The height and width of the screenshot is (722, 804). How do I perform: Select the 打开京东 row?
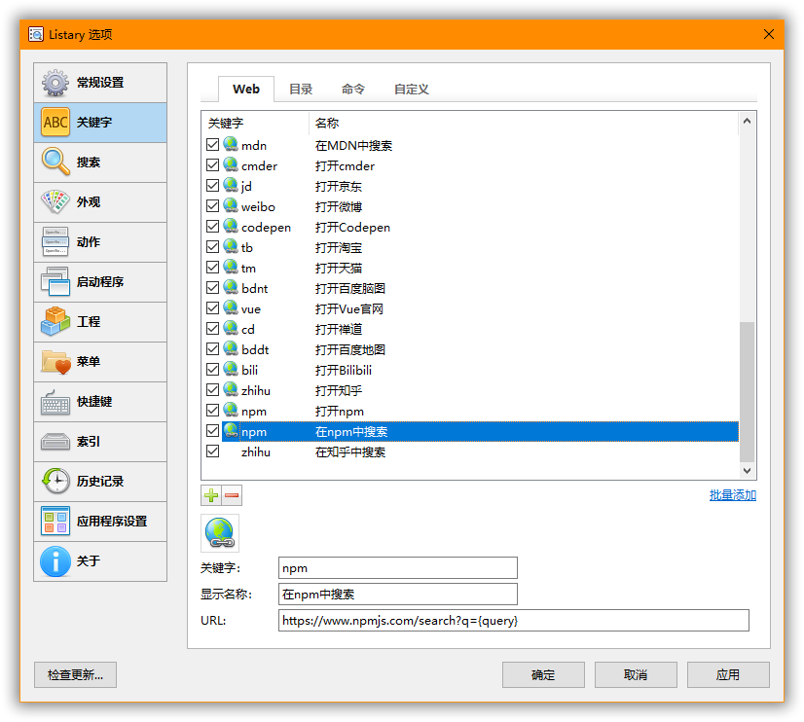pyautogui.click(x=472, y=186)
